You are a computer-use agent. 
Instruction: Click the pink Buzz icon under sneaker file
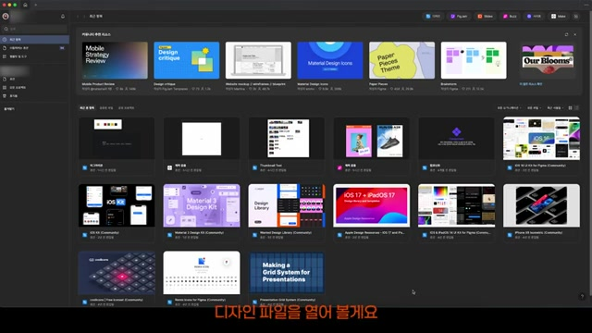[339, 167]
